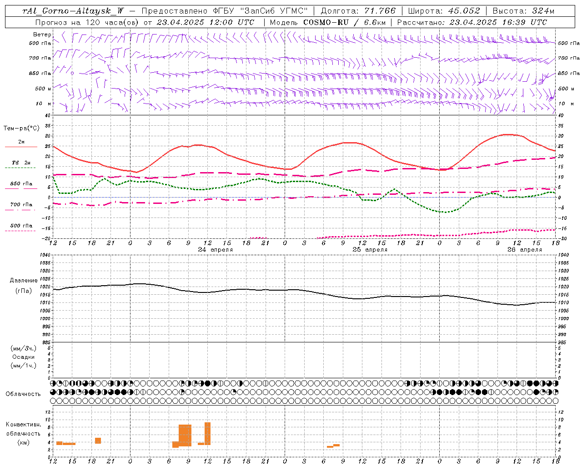Select the elevation text Высота: 324м
Image resolution: width=582 pixels, height=465 pixels.
(523, 11)
